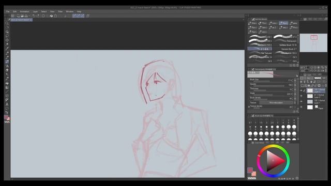Click the Redo arrow in command bar

coord(38,16)
